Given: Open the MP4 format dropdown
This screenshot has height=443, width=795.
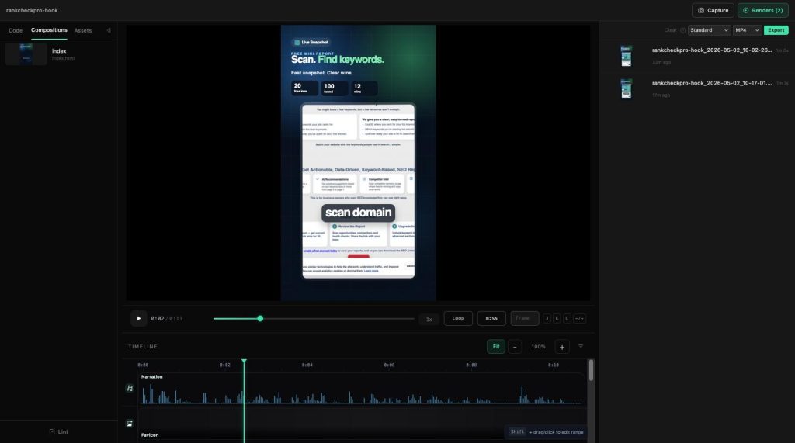Looking at the screenshot, I should point(747,30).
